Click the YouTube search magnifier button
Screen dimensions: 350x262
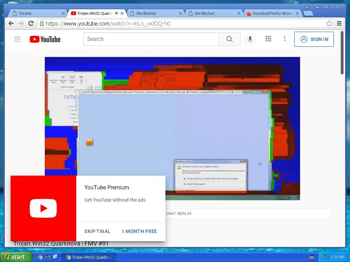point(229,39)
